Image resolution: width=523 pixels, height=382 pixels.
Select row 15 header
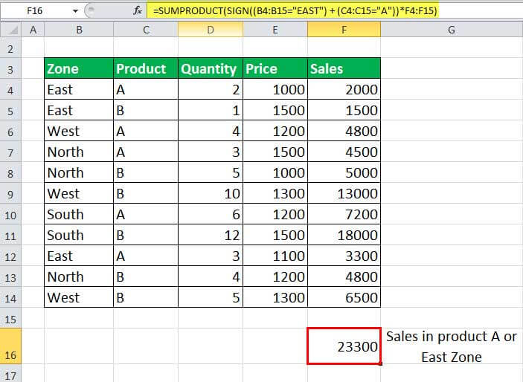10,320
